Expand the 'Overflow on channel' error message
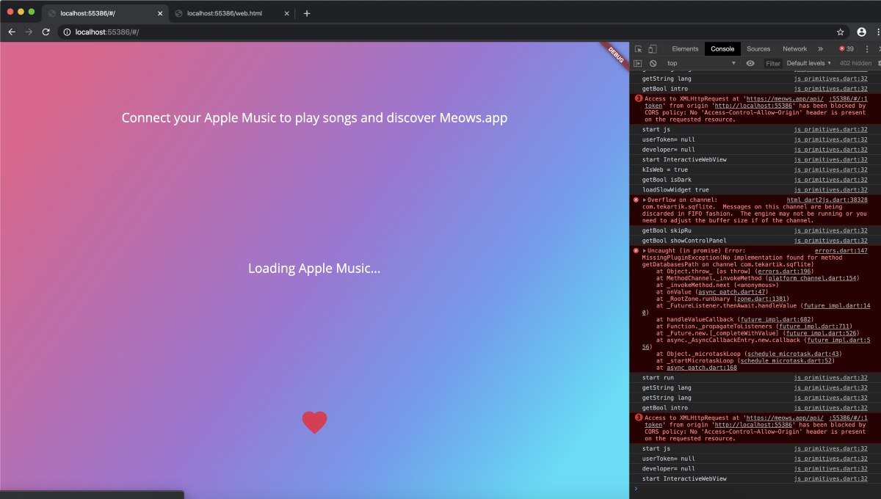881x499 pixels. coord(645,200)
